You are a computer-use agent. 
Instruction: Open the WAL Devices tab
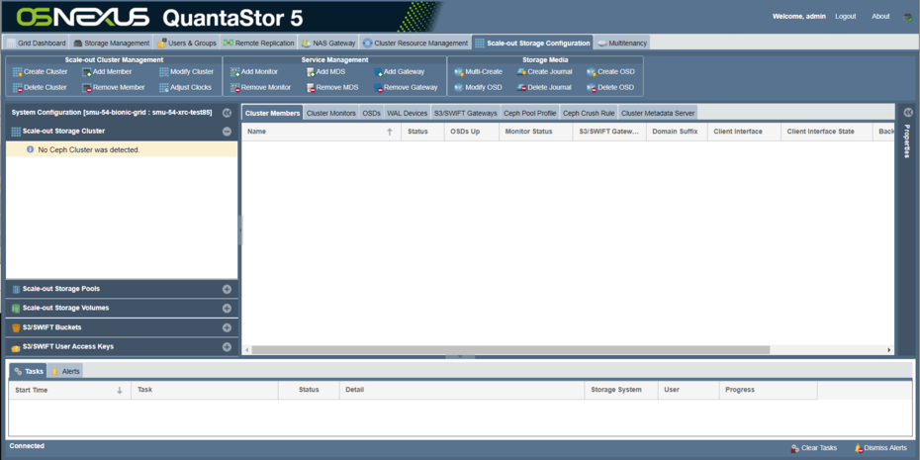(x=408, y=113)
